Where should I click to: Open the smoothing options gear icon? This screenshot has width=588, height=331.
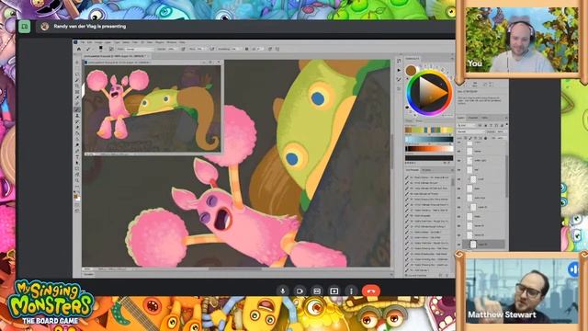246,49
